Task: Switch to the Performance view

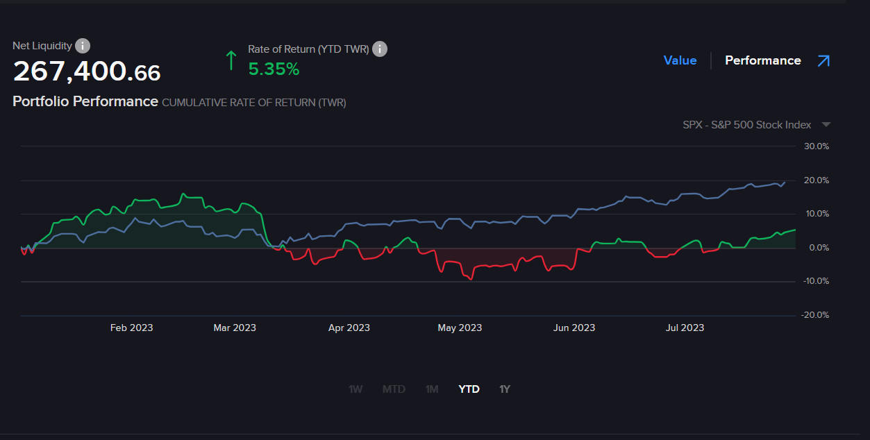Action: (x=762, y=61)
